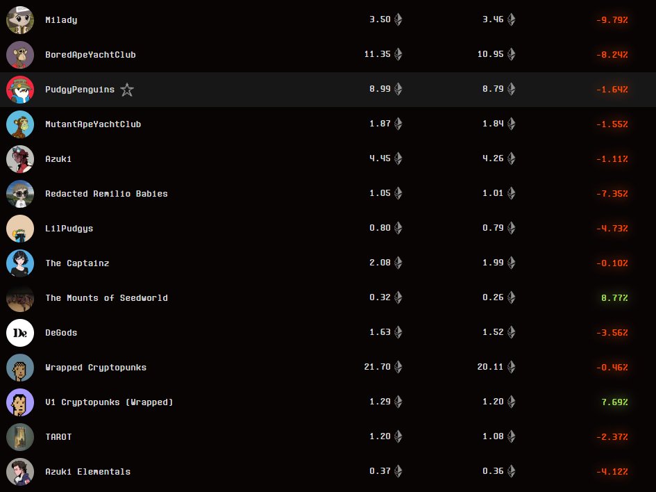The width and height of the screenshot is (656, 492).
Task: Click Wrapped Cryptopunks' 20.11 price value
Action: click(x=490, y=367)
